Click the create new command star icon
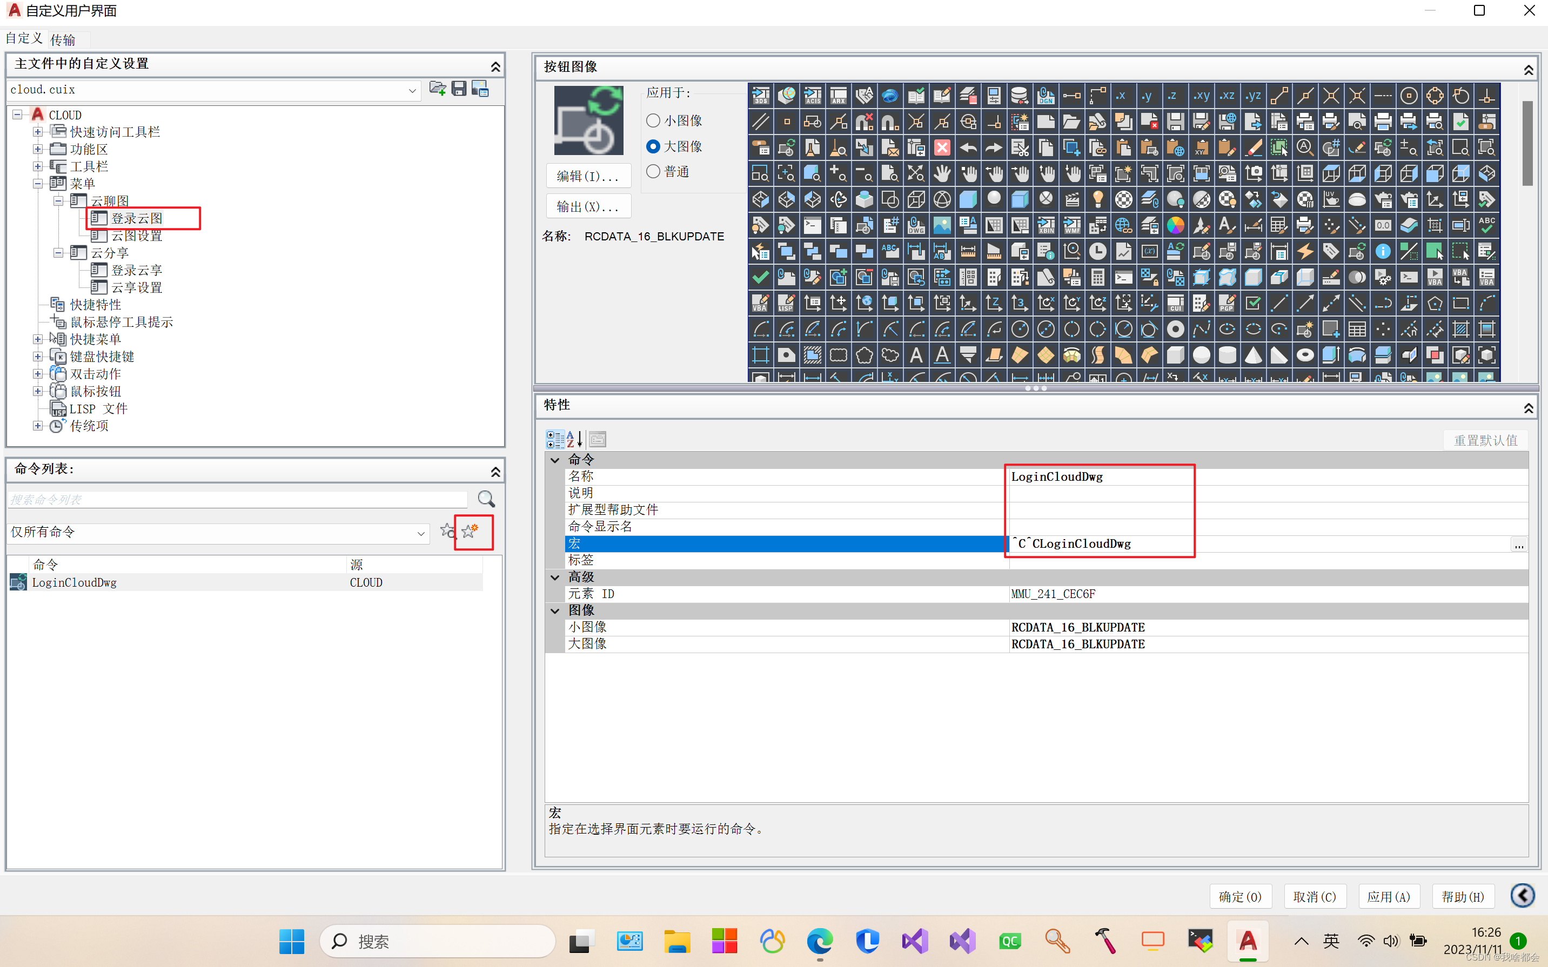This screenshot has width=1548, height=967. click(x=470, y=531)
